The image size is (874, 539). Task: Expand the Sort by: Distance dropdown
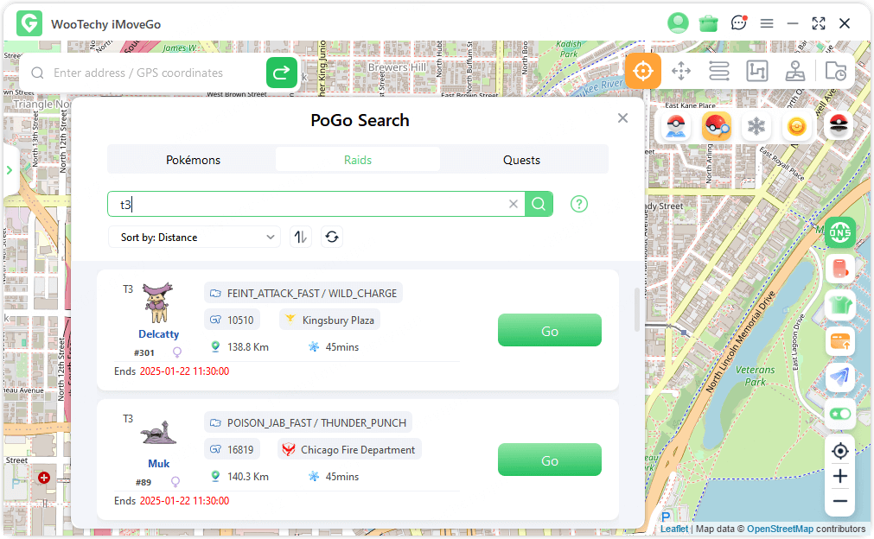point(195,237)
